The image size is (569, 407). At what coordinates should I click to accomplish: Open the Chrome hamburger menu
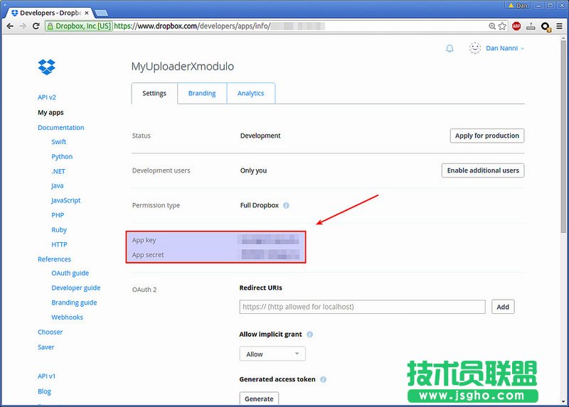559,26
